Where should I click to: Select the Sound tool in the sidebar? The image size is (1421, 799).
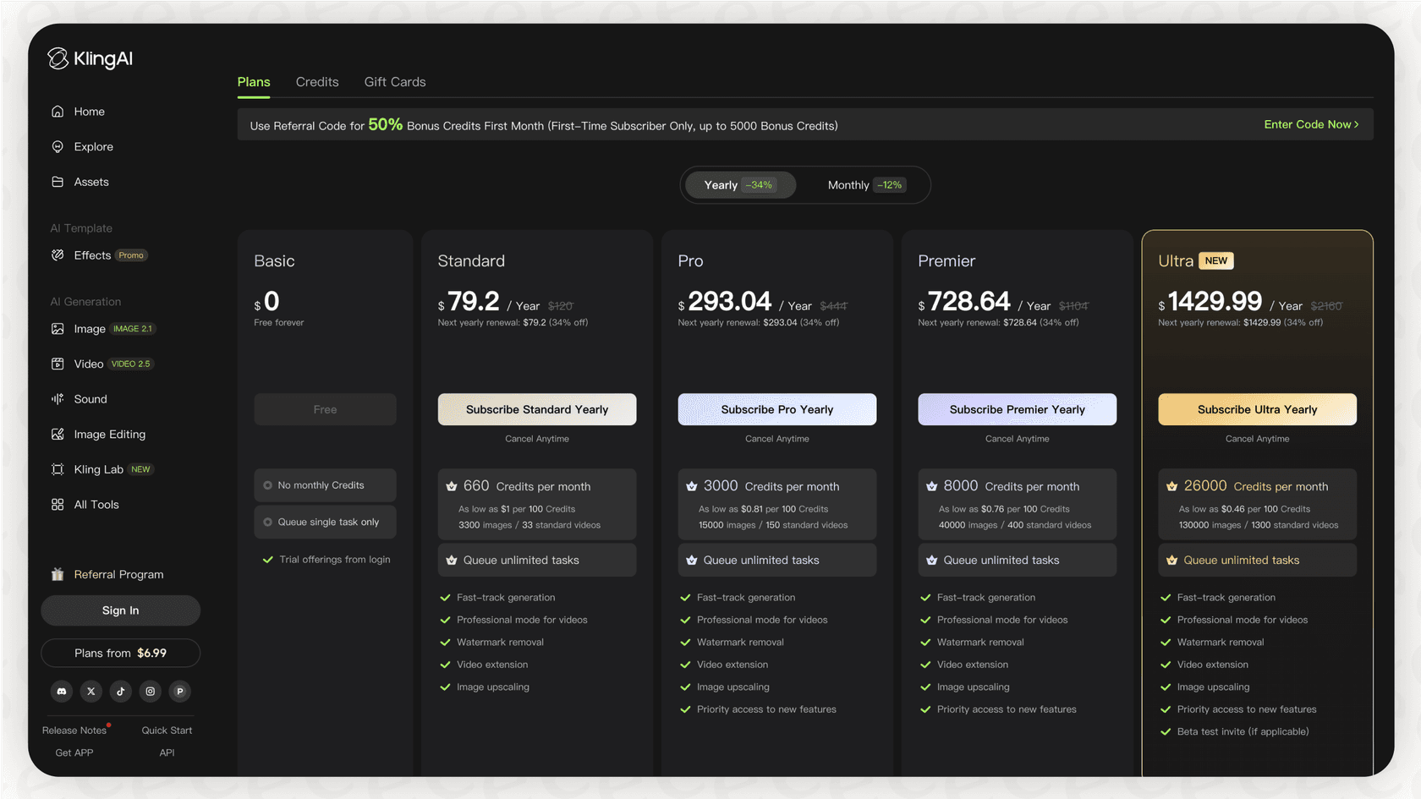coord(90,398)
